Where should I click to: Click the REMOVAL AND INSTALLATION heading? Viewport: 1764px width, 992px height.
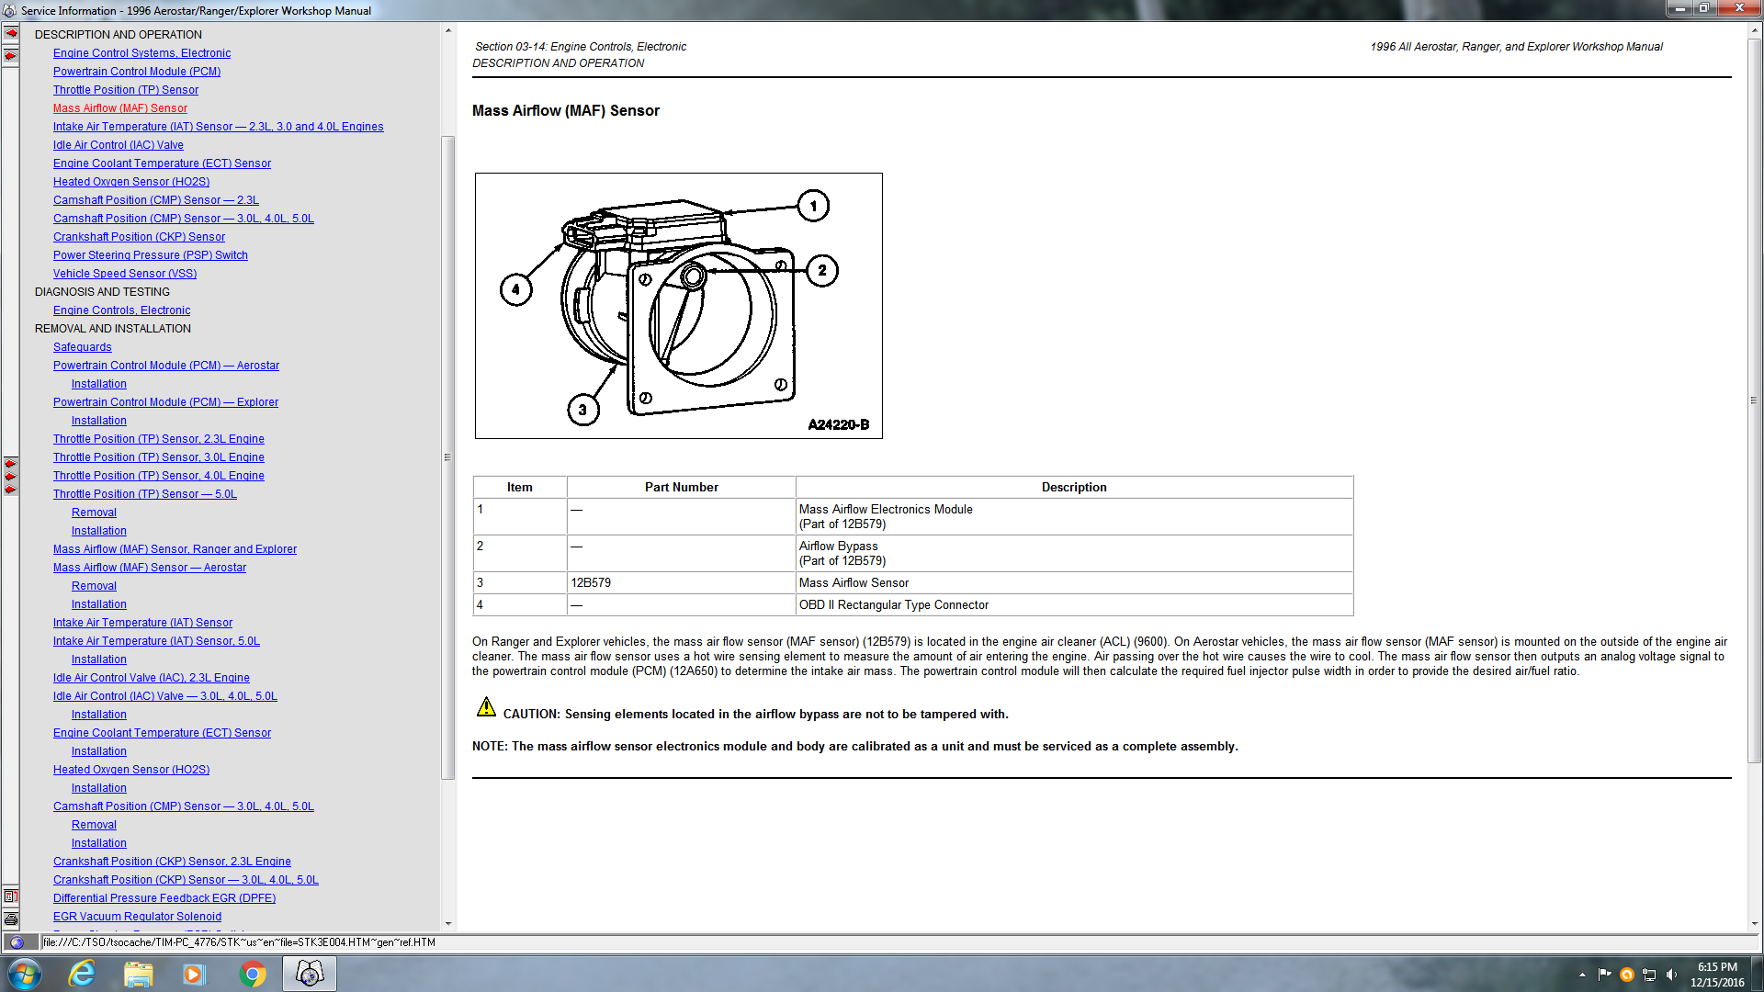tap(113, 329)
